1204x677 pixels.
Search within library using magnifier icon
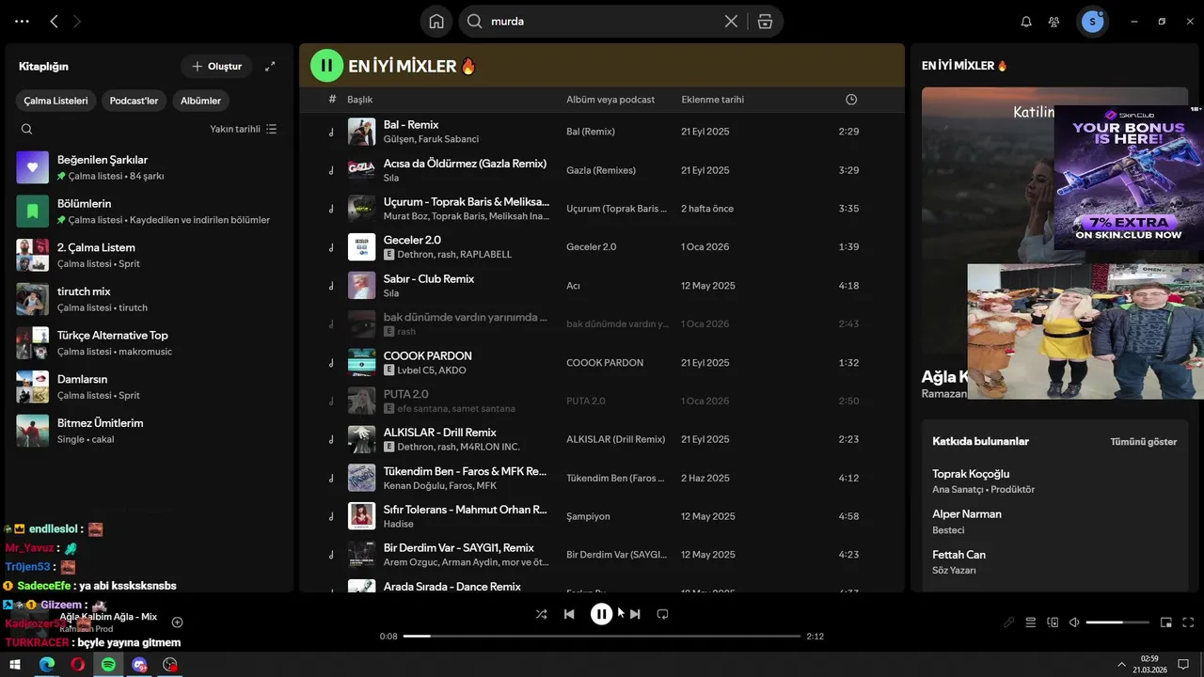[x=26, y=129]
